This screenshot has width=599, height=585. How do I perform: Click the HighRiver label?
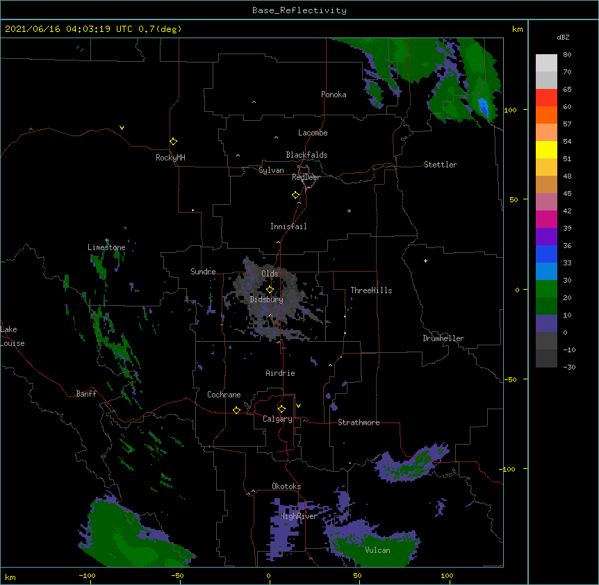[x=299, y=516]
